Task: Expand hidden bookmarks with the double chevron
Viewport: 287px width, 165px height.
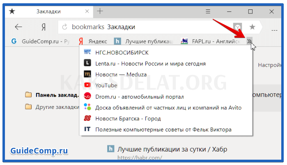Action: [x=249, y=41]
